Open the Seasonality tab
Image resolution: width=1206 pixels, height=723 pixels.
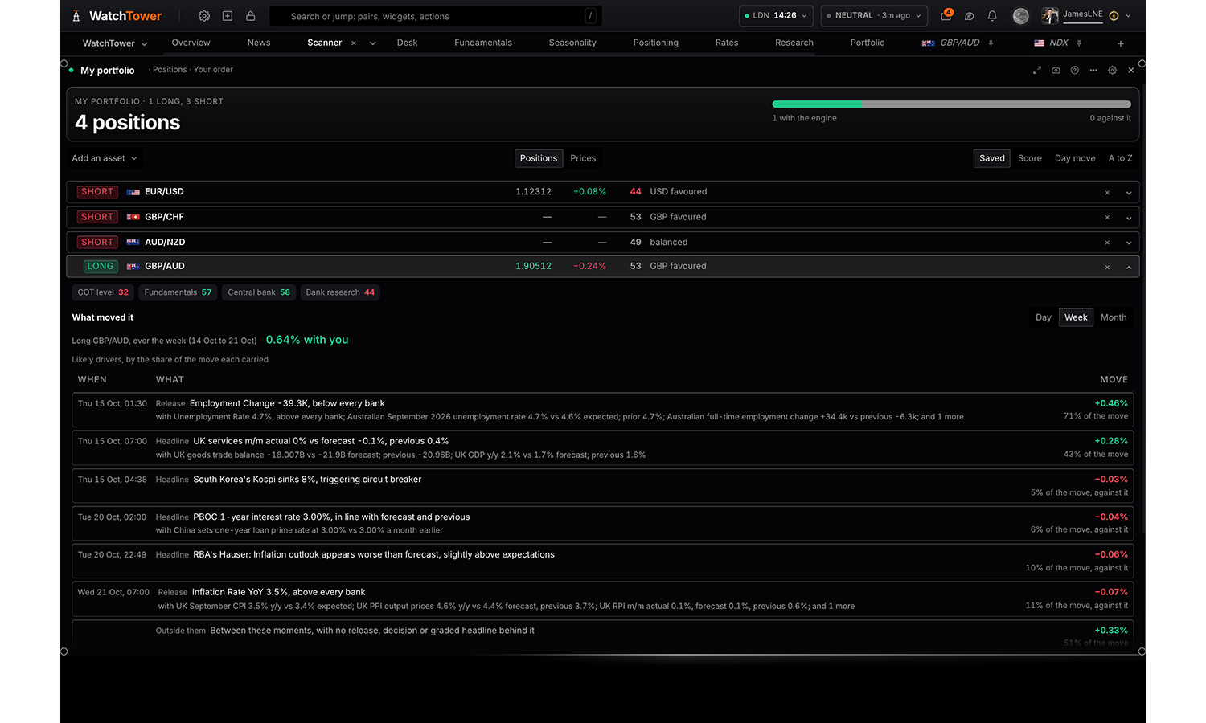[572, 43]
